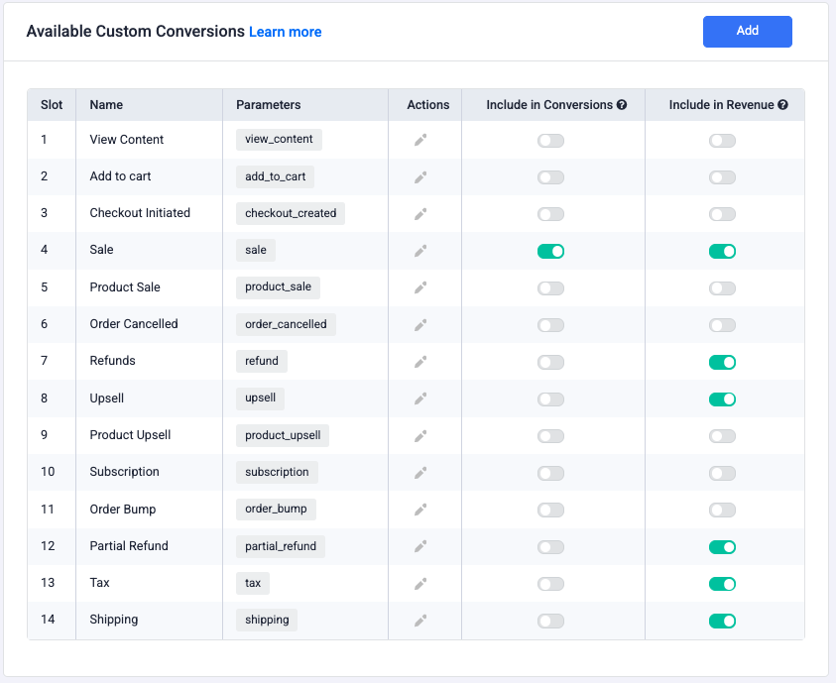Image resolution: width=836 pixels, height=683 pixels.
Task: Click the help icon beside Include in Revenue
Action: tap(782, 105)
